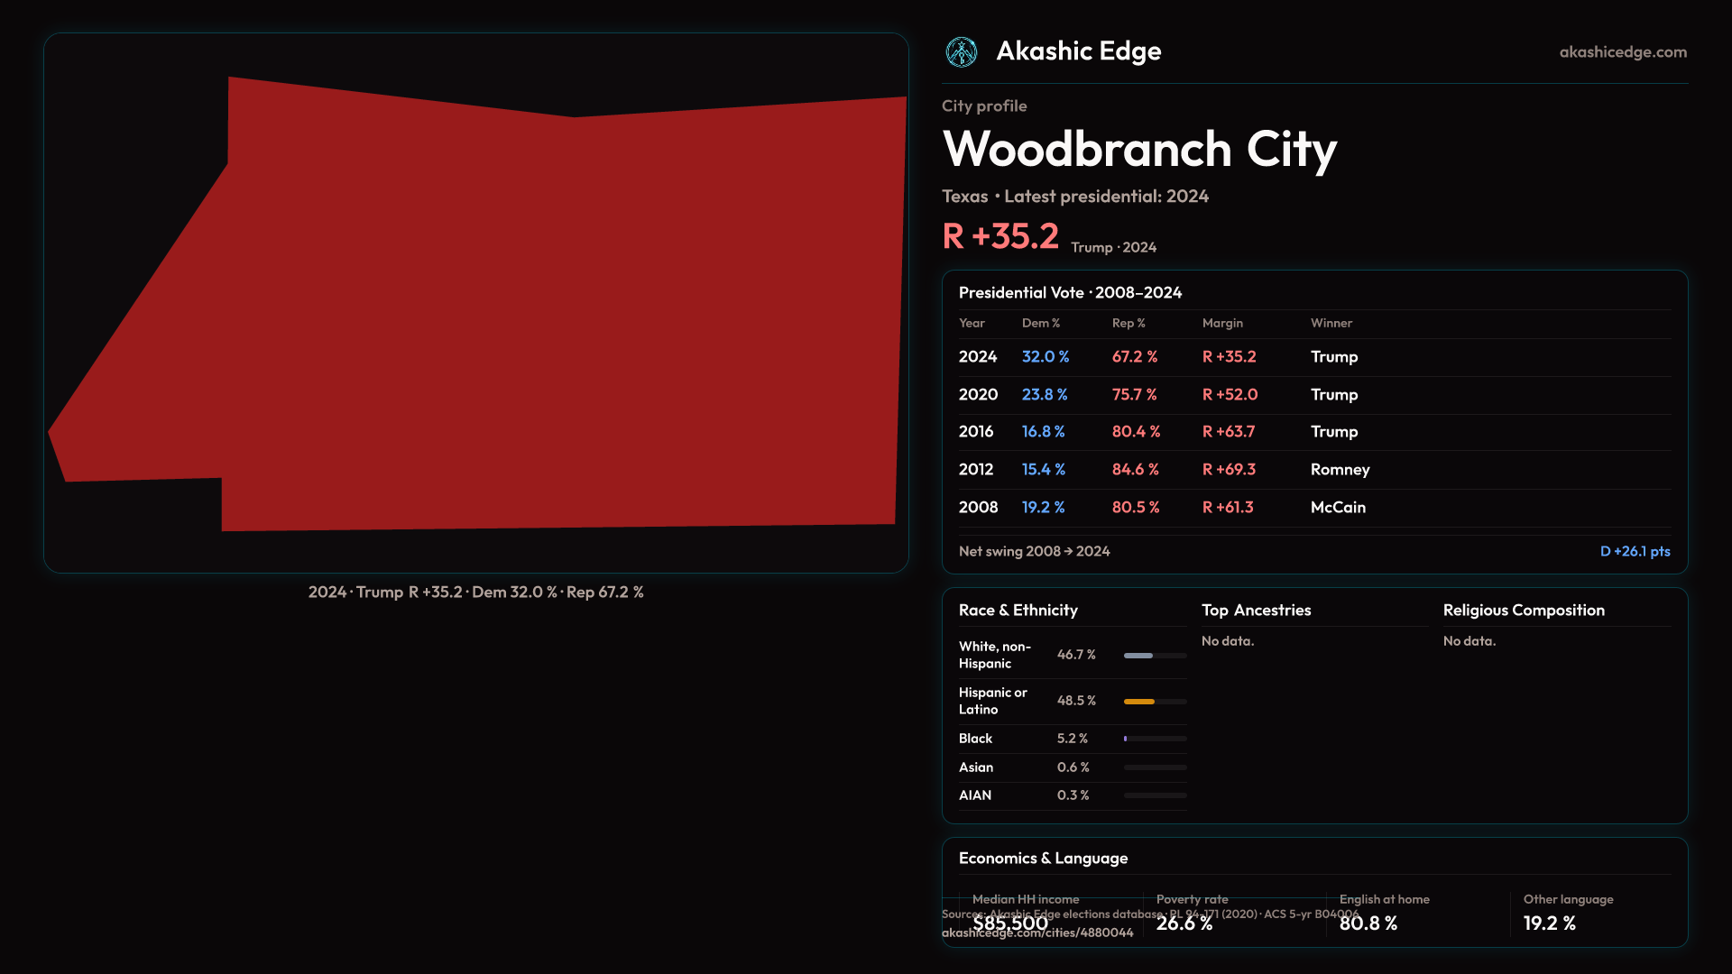Select the 2016 vote row

[1313, 432]
